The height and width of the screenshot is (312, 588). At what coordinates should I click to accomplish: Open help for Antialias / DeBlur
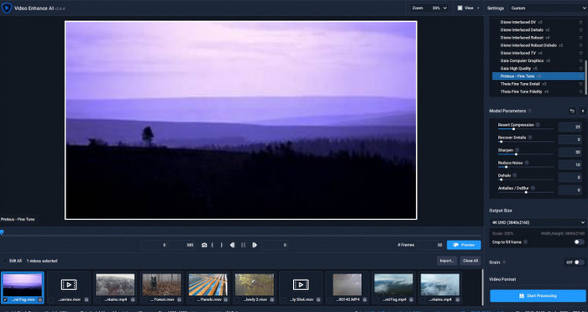click(x=533, y=188)
